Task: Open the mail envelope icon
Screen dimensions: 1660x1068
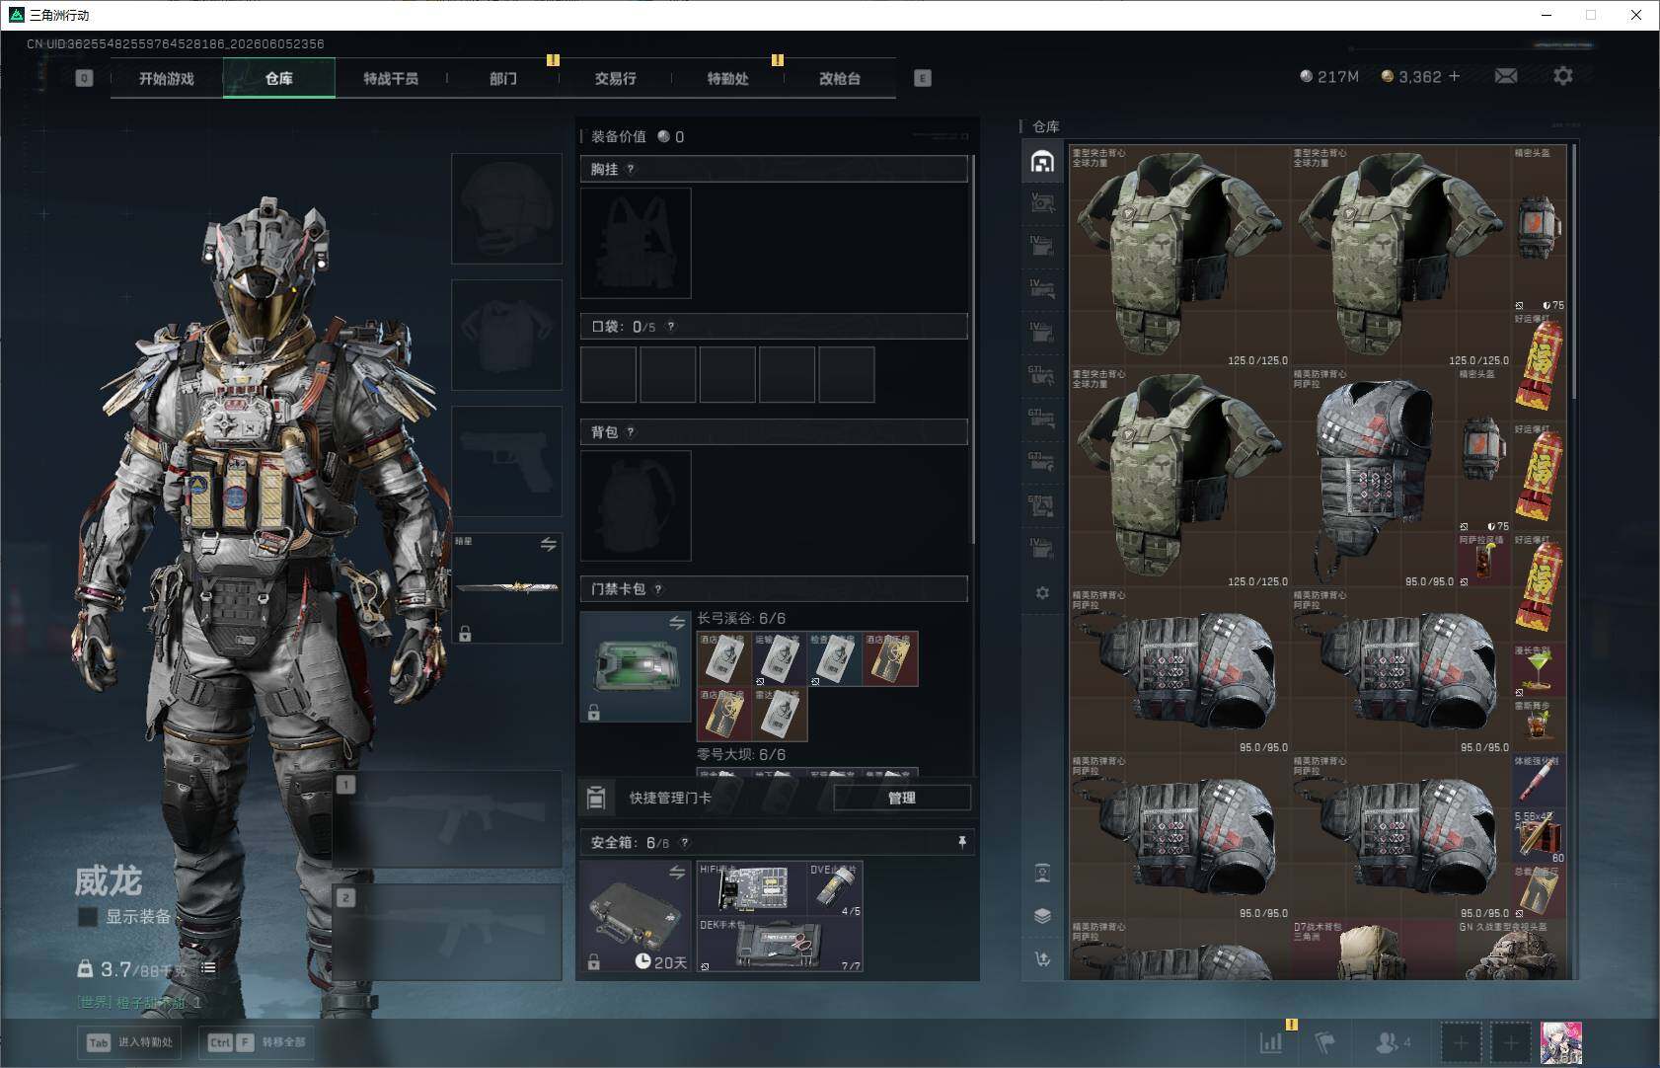Action: tap(1506, 76)
